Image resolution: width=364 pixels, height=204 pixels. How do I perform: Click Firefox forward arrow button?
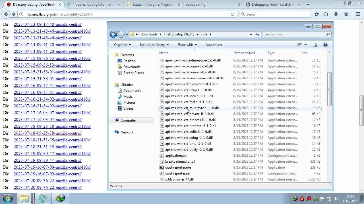point(14,14)
